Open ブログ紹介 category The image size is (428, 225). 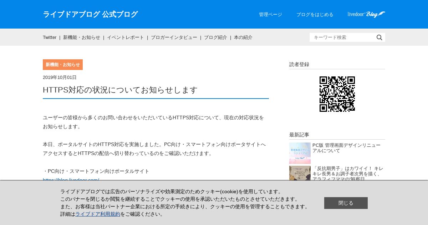[x=215, y=37]
